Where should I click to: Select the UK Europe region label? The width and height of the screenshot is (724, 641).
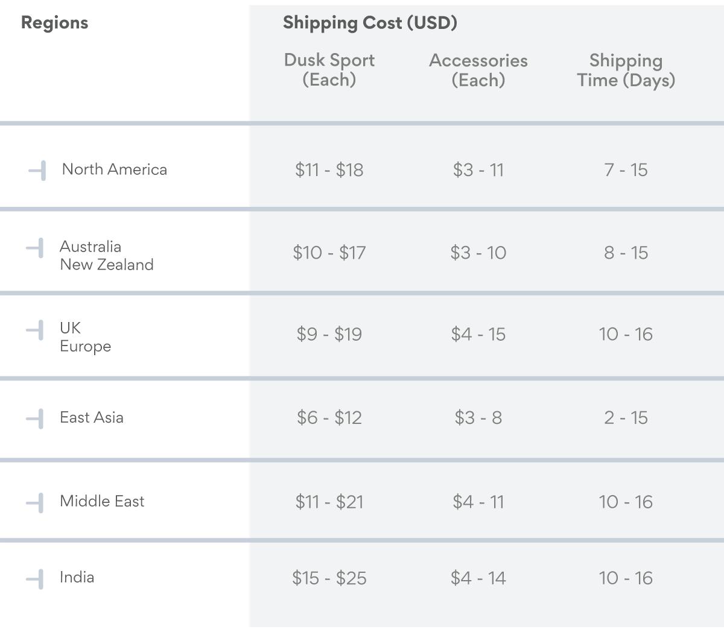(x=85, y=337)
